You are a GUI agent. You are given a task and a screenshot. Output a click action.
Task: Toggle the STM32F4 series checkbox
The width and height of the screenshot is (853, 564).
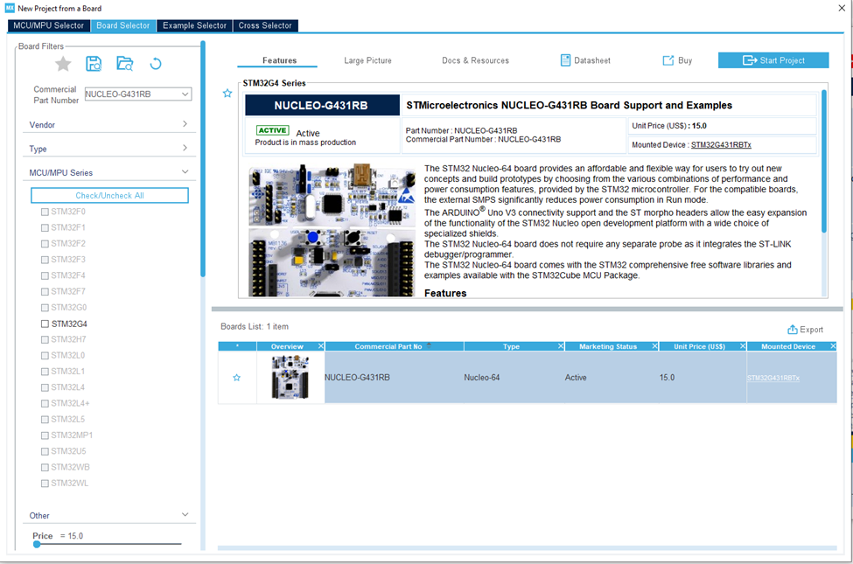click(x=45, y=275)
